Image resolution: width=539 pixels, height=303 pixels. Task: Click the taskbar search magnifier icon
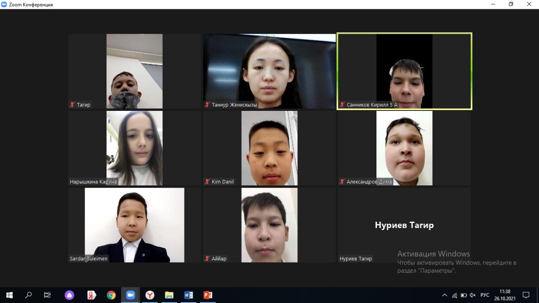pos(29,295)
